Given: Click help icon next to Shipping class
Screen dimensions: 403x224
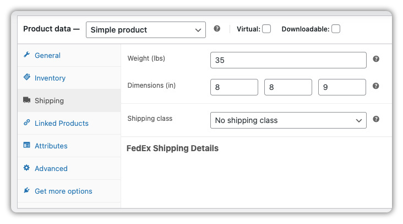Looking at the screenshot, I should pos(376,119).
